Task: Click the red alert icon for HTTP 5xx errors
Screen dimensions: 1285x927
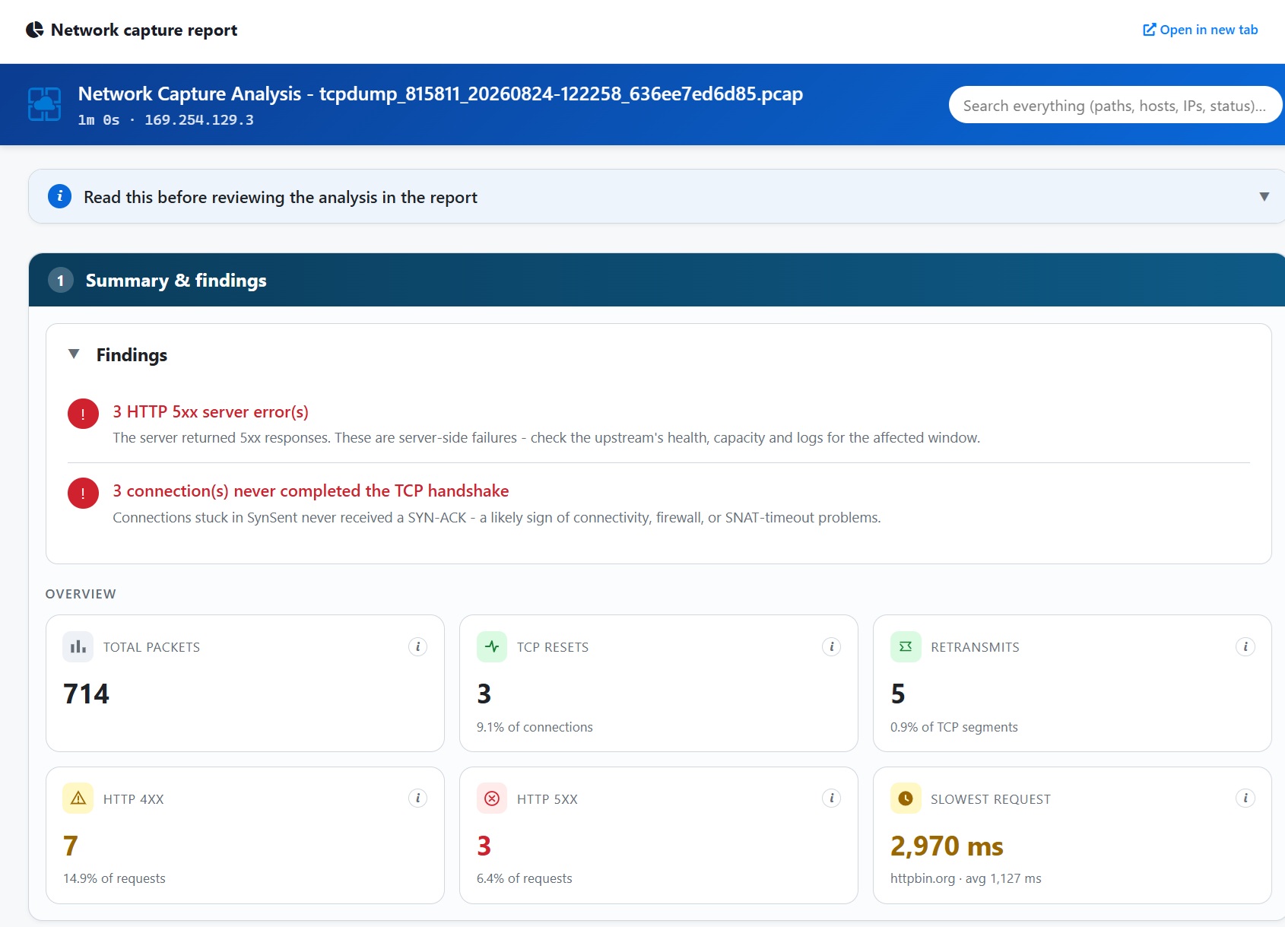Action: pyautogui.click(x=83, y=414)
